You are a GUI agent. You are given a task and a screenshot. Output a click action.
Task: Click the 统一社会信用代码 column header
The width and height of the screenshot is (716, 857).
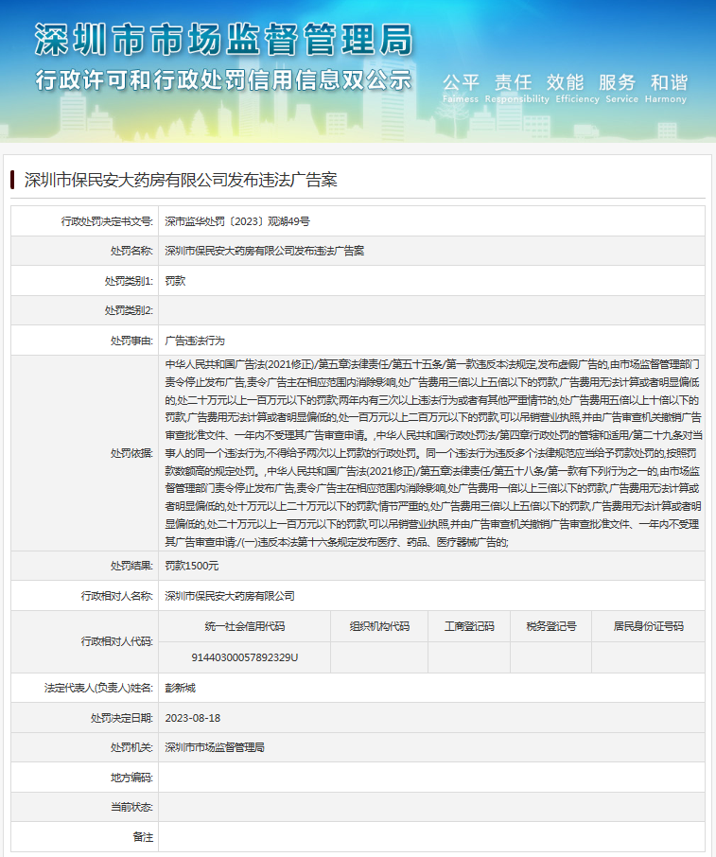click(245, 626)
